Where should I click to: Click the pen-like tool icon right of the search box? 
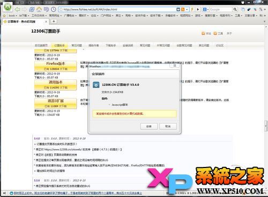pos(249,10)
